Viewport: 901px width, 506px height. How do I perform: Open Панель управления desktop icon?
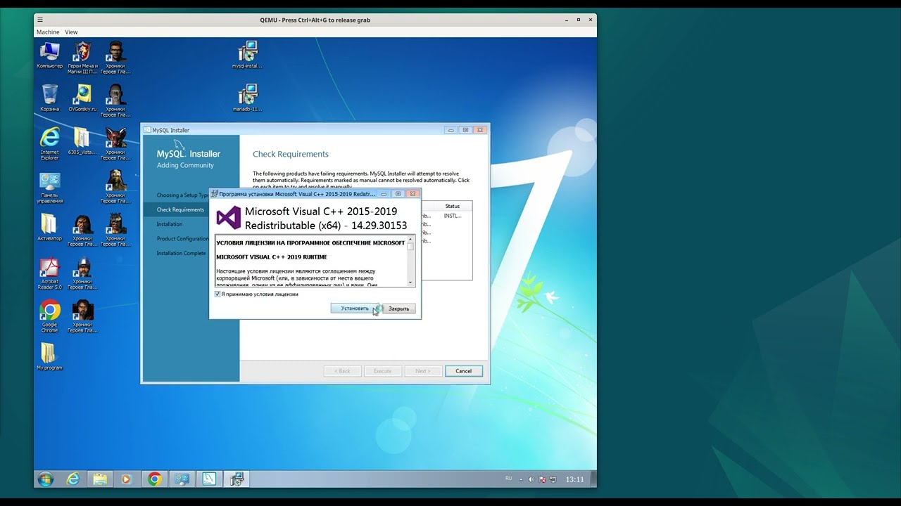(x=49, y=187)
